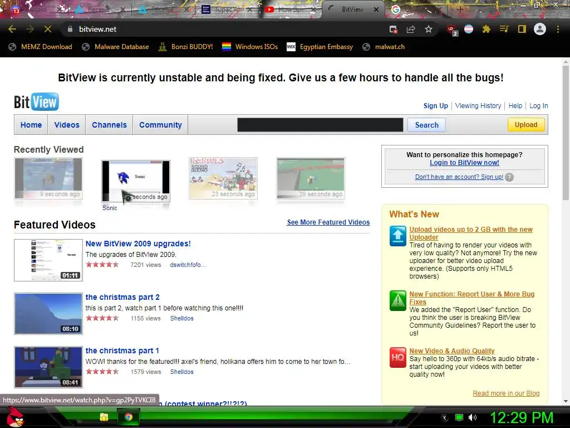570x428 pixels.
Task: Click Login to BitView now! link
Action: click(x=464, y=163)
